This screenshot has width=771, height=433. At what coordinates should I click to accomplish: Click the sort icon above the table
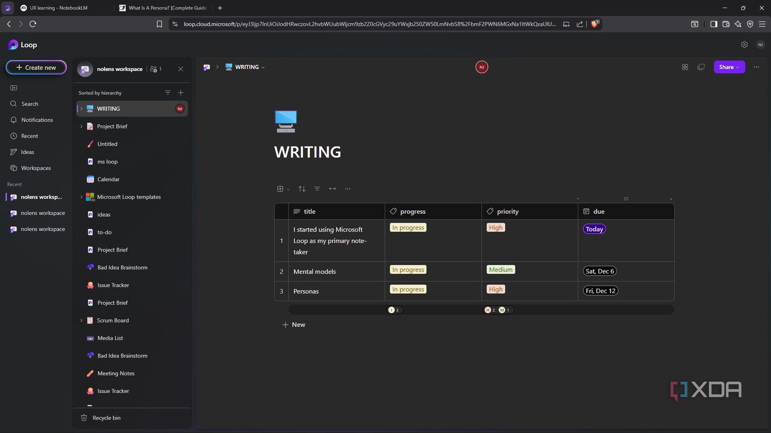pos(301,189)
